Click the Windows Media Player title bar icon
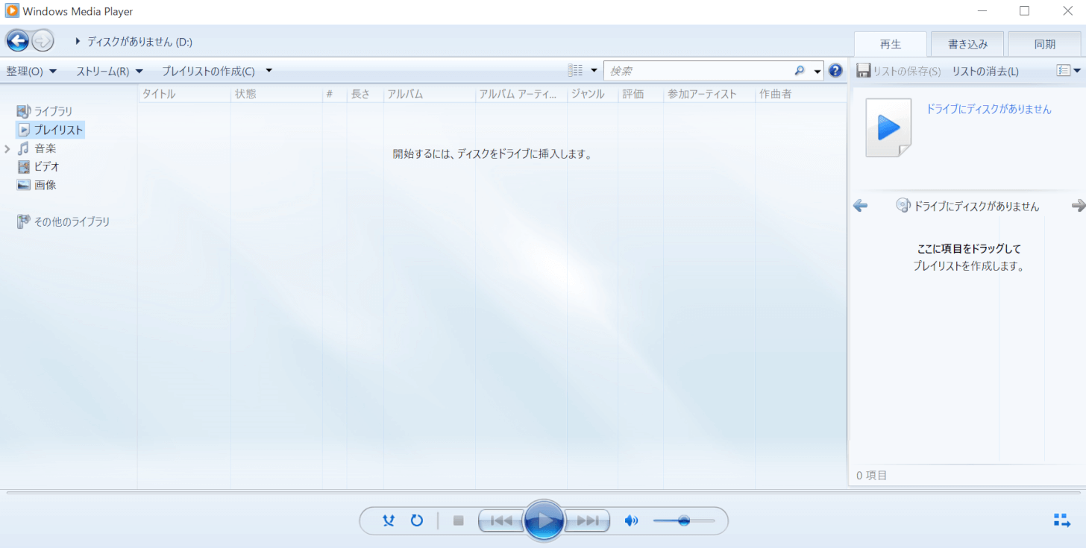1086x548 pixels. tap(11, 11)
